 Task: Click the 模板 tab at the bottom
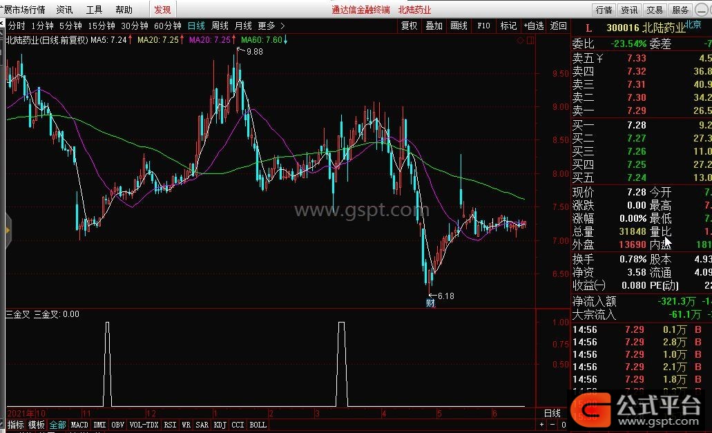coord(37,425)
